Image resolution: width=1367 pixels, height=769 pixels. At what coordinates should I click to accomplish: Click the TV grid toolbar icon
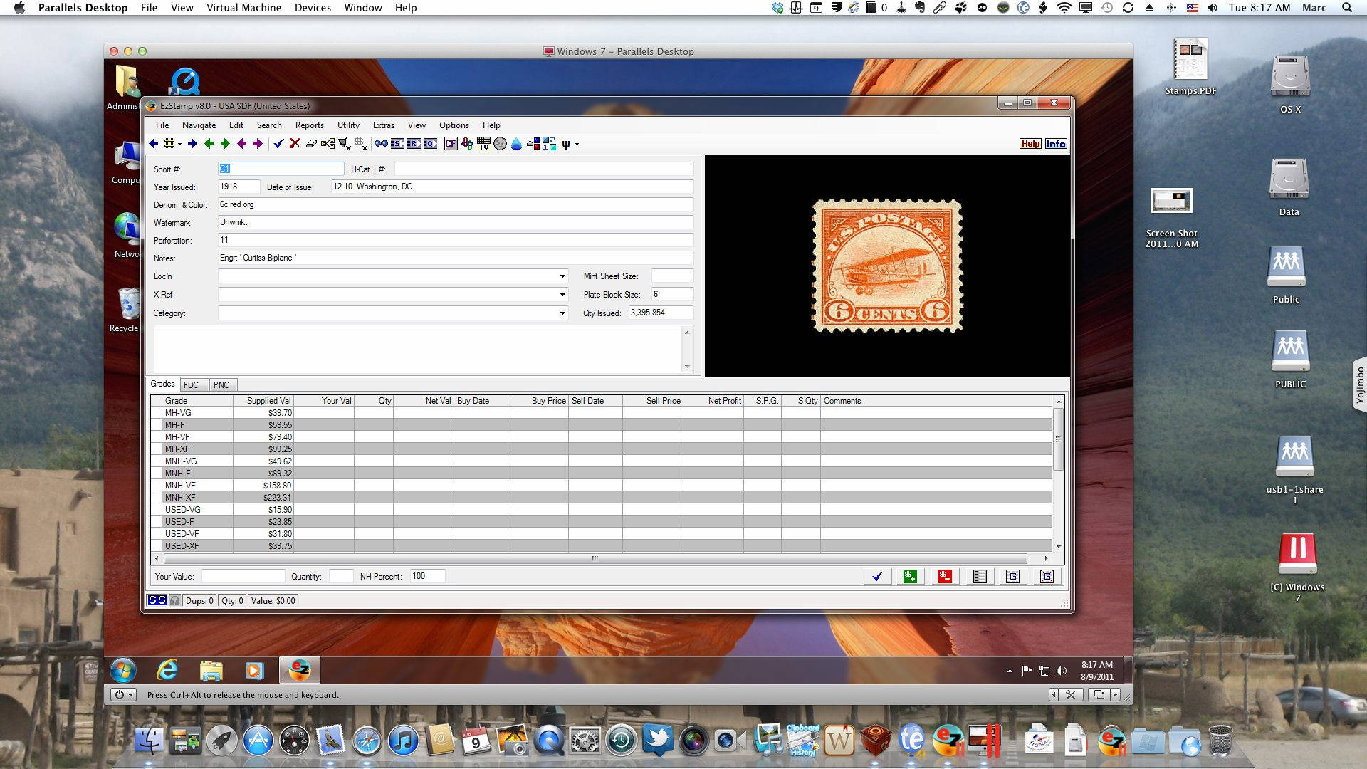[483, 144]
